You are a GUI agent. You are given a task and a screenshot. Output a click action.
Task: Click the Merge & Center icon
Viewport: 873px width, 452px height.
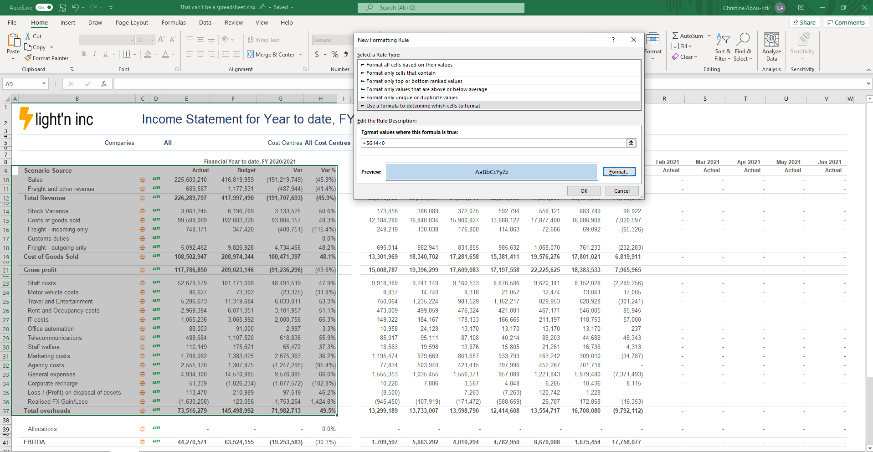tap(251, 55)
